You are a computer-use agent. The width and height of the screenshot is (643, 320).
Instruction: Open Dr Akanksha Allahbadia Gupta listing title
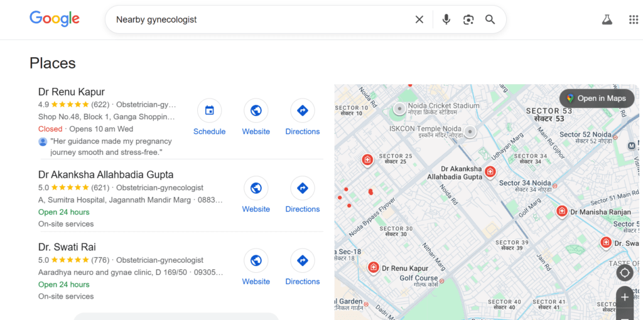[x=105, y=175]
